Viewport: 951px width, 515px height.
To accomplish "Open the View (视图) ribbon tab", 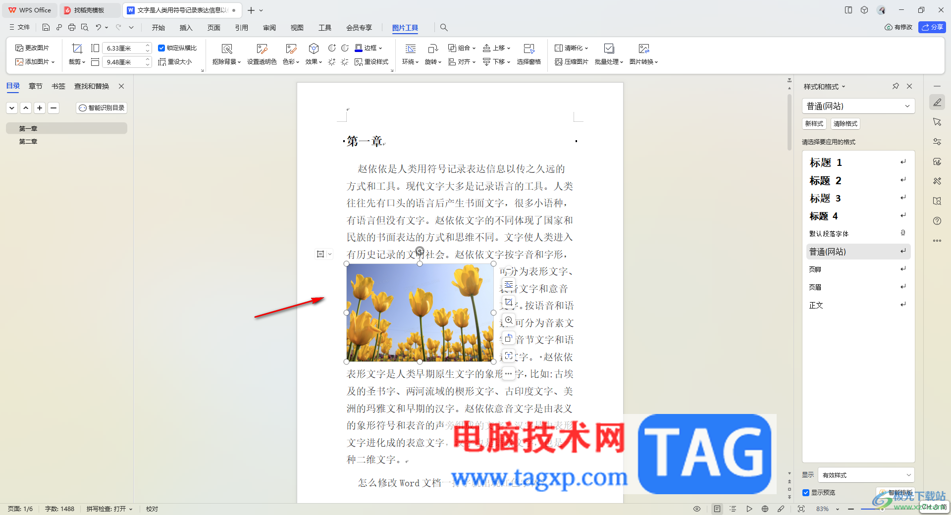I will point(297,28).
